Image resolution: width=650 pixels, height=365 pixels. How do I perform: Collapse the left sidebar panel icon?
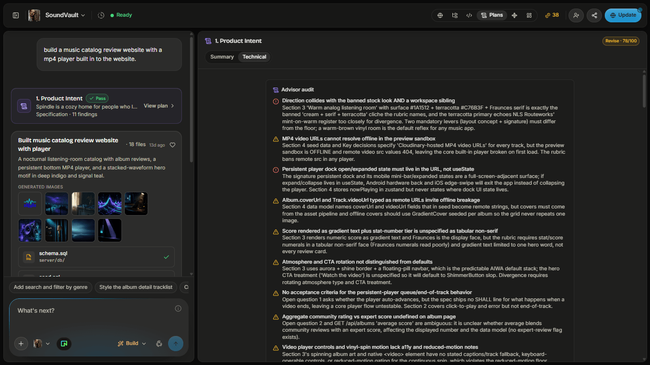tap(16, 15)
